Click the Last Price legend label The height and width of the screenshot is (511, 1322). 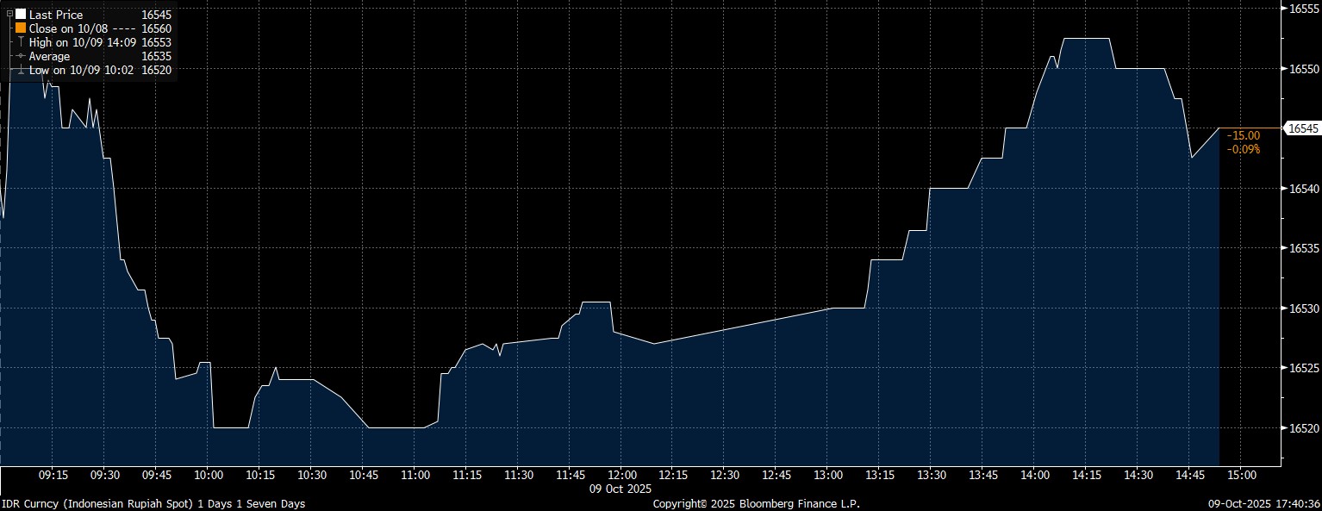click(x=56, y=15)
